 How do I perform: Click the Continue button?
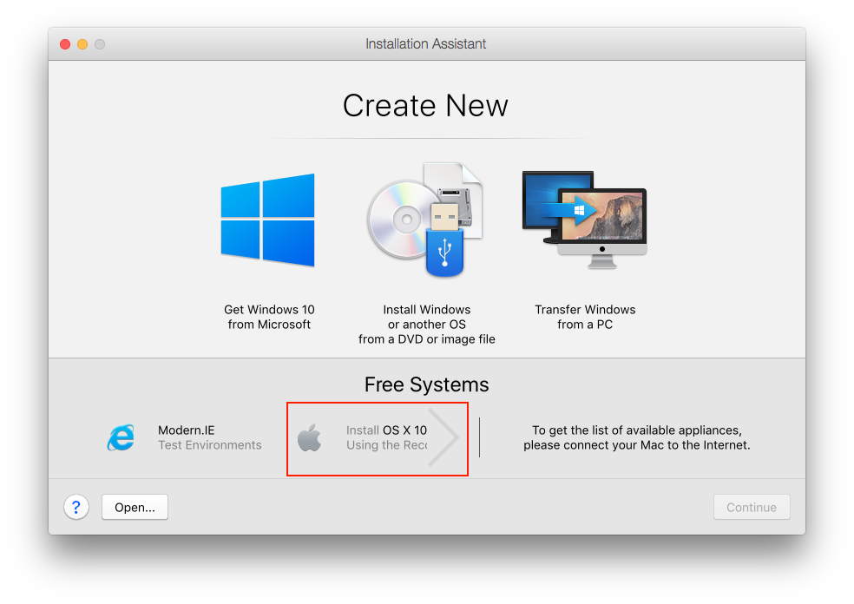coord(752,507)
